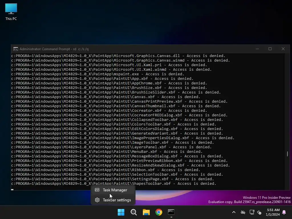Click the SettingsPage.xbf line

tap(112, 179)
